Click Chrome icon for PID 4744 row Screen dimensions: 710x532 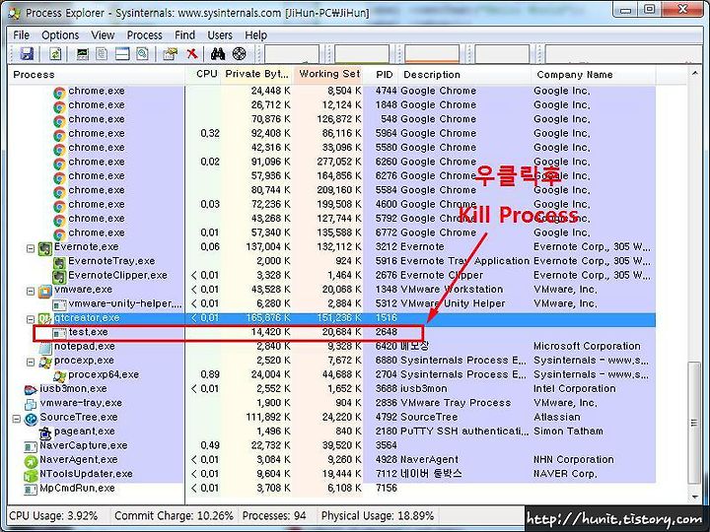pyautogui.click(x=59, y=93)
